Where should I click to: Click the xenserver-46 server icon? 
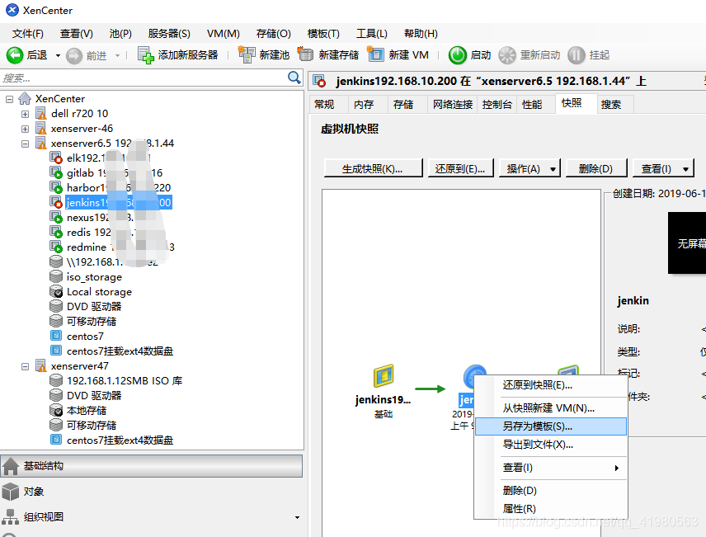click(41, 129)
